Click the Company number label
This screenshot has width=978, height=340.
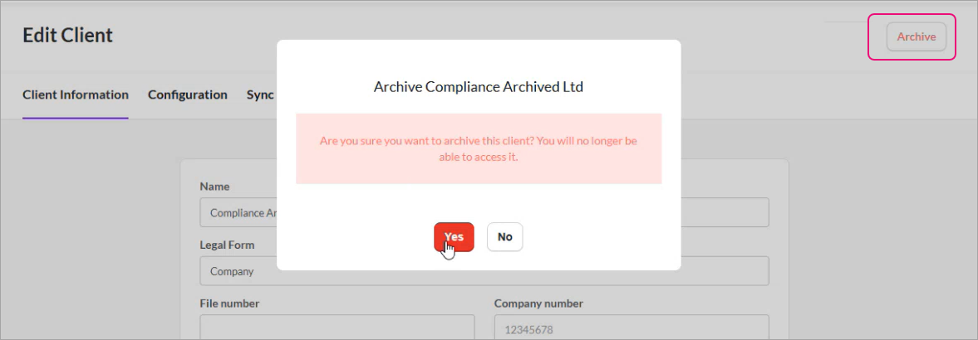(538, 304)
